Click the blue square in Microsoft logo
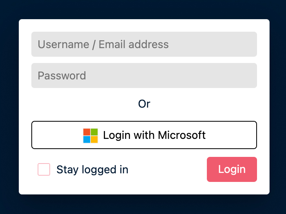Viewport: 286px width, 214px height. coord(87,139)
